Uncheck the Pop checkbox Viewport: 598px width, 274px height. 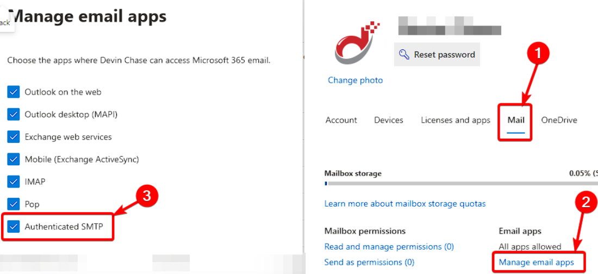click(x=14, y=204)
